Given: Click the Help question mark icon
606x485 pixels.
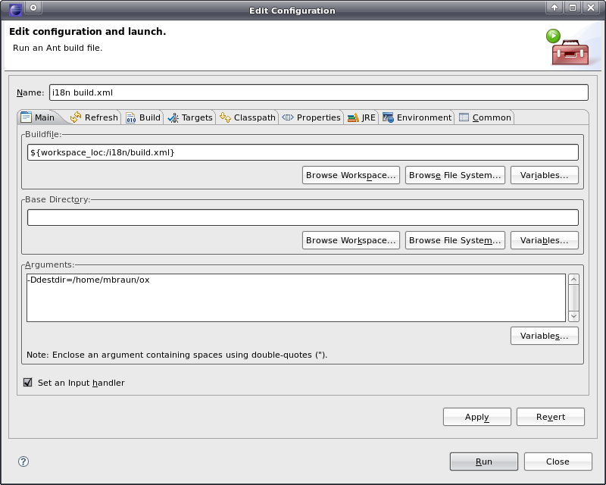Looking at the screenshot, I should point(23,462).
